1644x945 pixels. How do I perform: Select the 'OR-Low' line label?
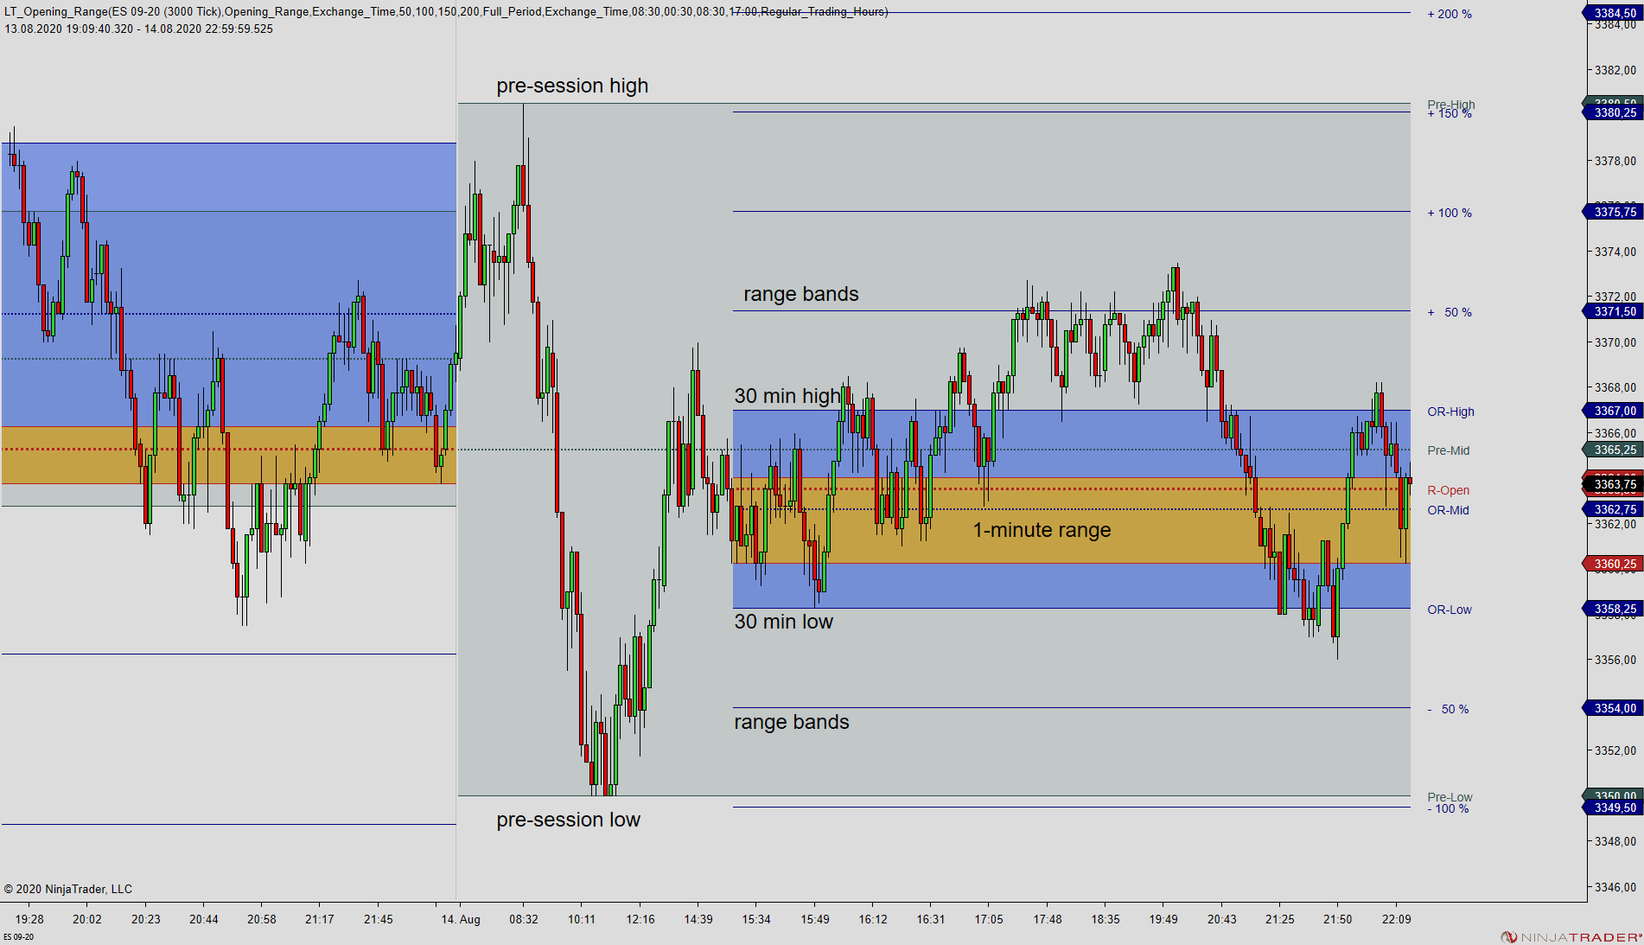1449,610
